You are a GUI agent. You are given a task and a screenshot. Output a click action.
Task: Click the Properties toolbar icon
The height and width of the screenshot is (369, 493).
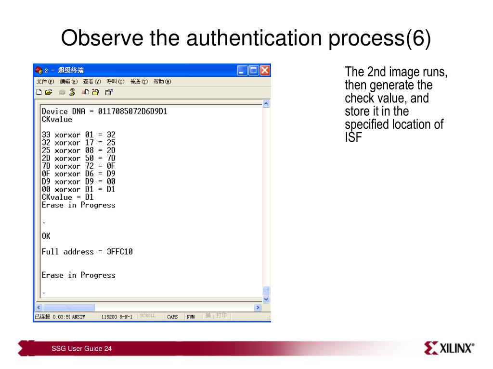point(109,92)
